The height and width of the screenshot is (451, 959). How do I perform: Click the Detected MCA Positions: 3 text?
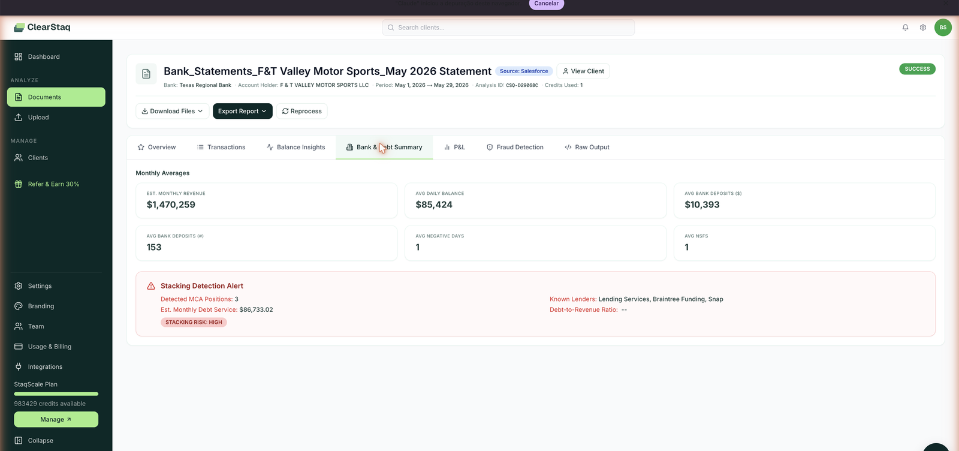200,299
